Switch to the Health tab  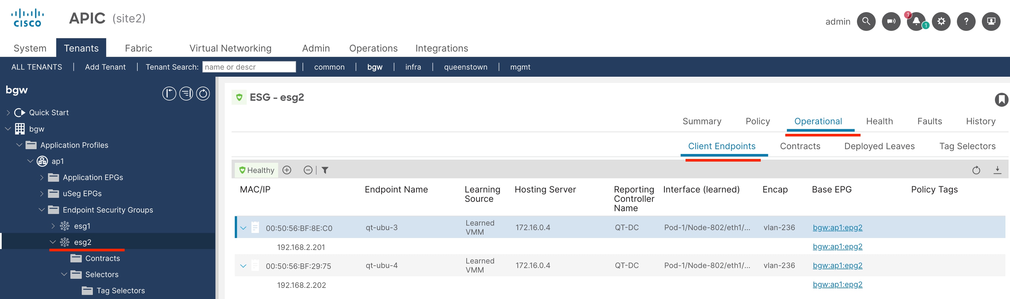click(x=879, y=121)
